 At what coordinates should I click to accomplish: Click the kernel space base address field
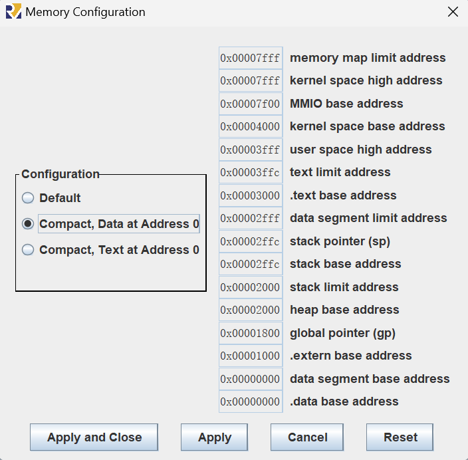pyautogui.click(x=251, y=126)
